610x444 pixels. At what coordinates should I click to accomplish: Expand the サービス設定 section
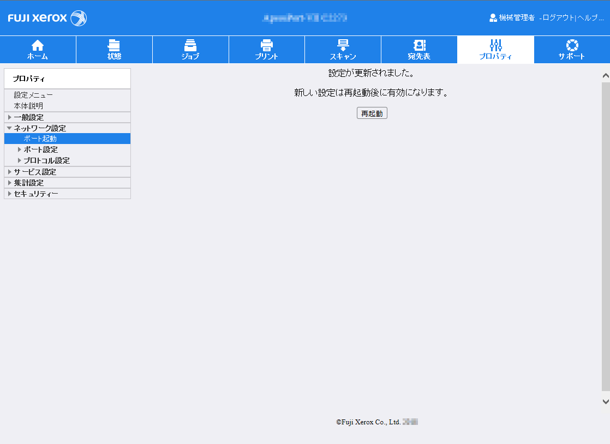point(9,172)
